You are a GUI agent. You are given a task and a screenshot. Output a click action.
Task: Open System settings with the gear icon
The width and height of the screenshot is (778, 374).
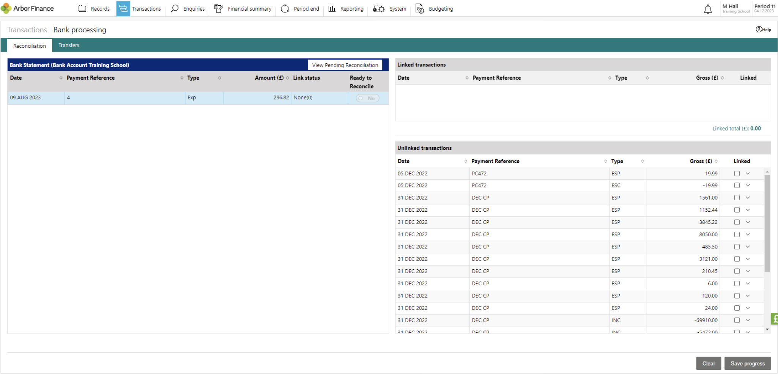pos(378,8)
